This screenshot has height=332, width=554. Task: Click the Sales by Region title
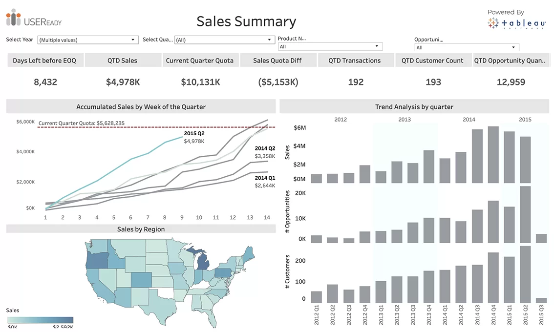pos(141,229)
